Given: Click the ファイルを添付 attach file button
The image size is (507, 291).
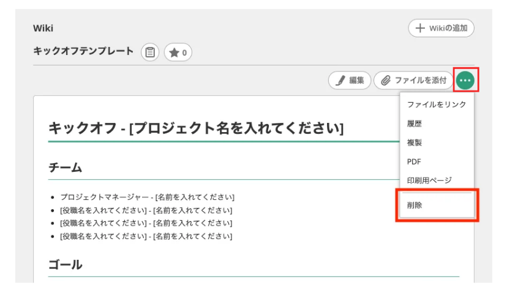Looking at the screenshot, I should [413, 80].
